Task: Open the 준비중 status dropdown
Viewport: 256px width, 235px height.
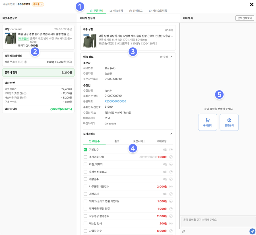Action: click(38, 4)
